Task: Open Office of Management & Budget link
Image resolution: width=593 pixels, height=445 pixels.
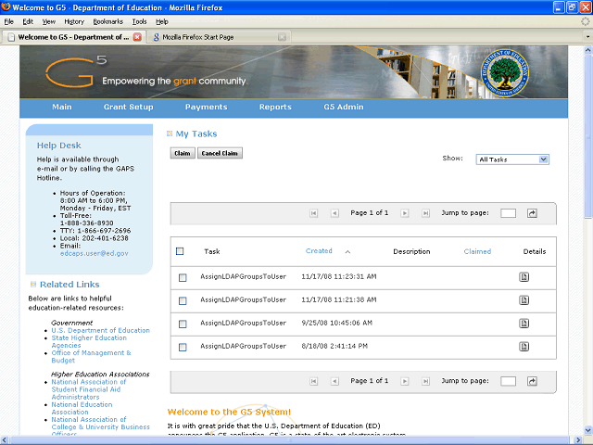Action: click(91, 356)
